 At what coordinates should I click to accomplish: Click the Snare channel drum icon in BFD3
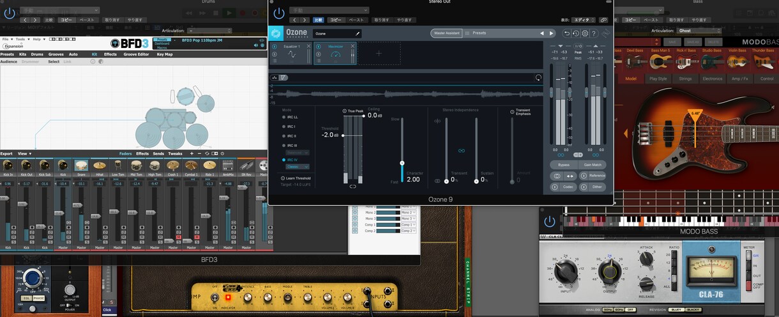(81, 166)
